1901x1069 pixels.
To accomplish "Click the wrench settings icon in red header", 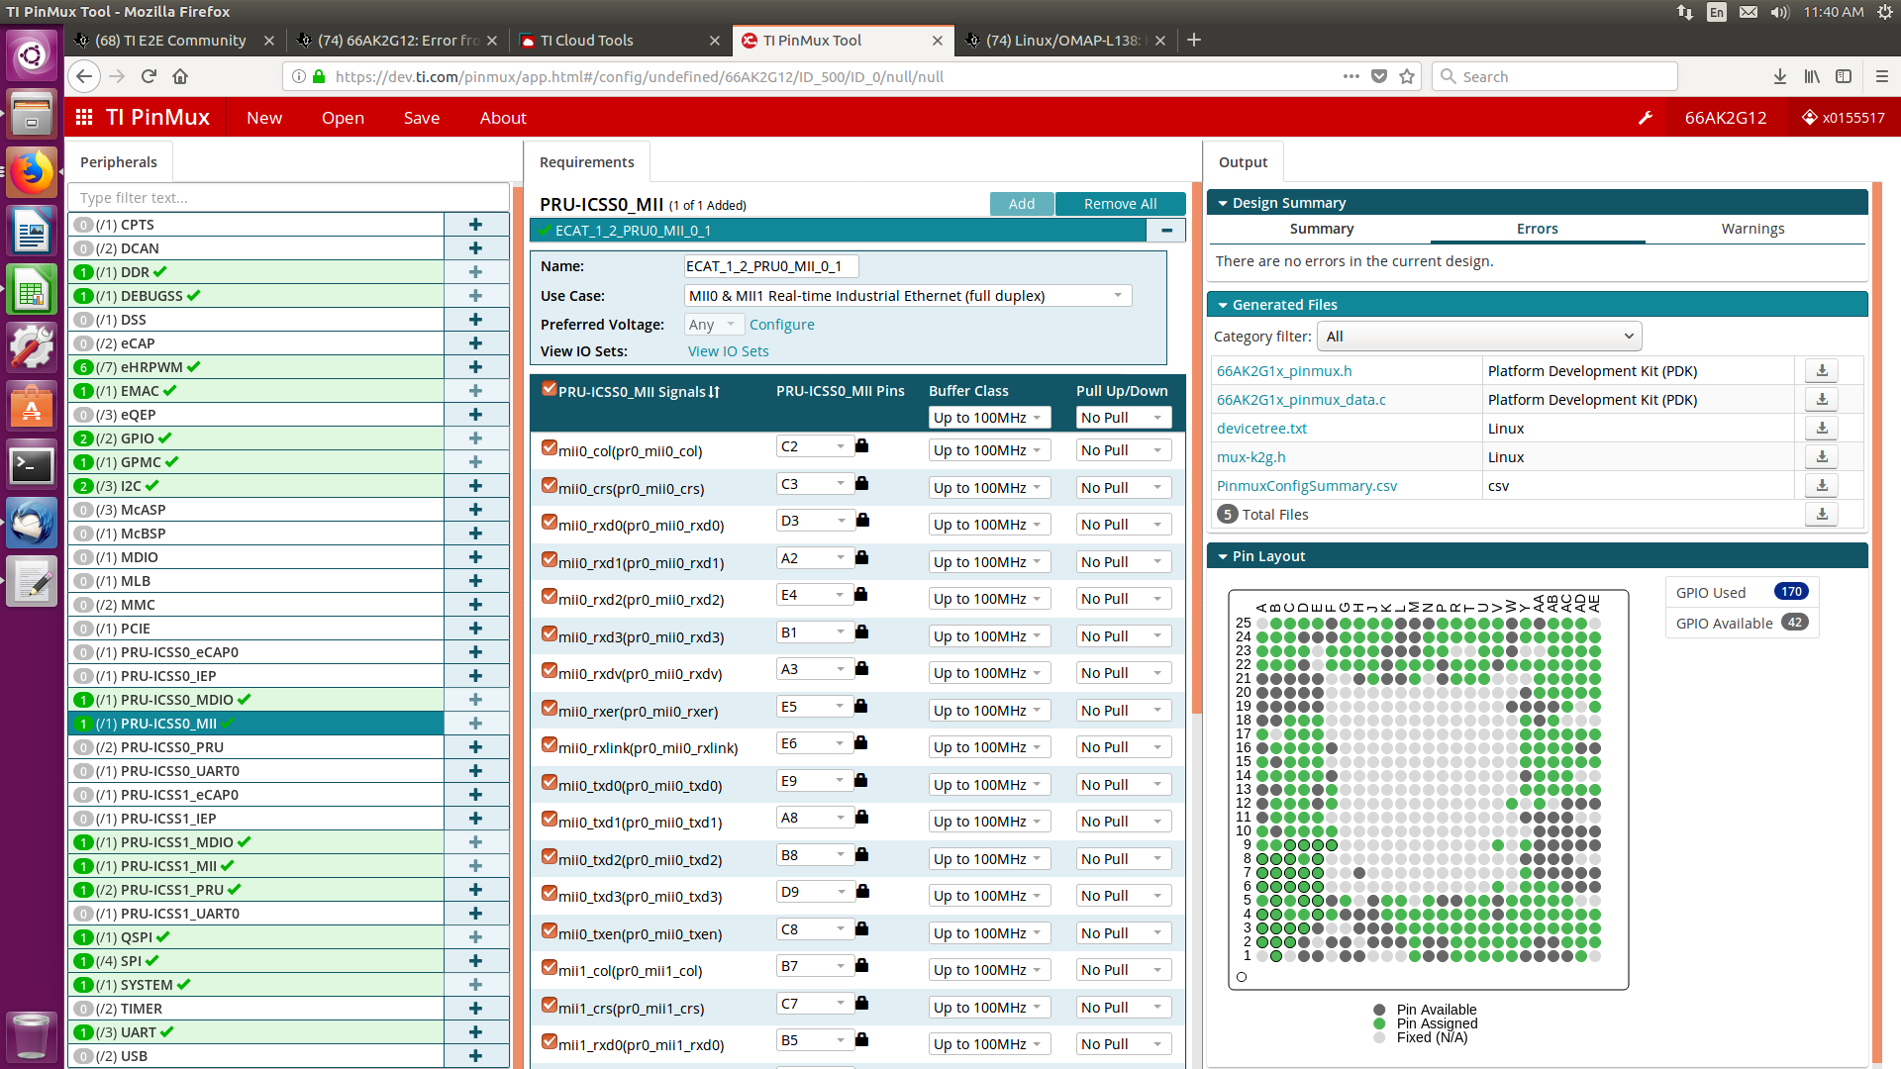I will click(1646, 118).
